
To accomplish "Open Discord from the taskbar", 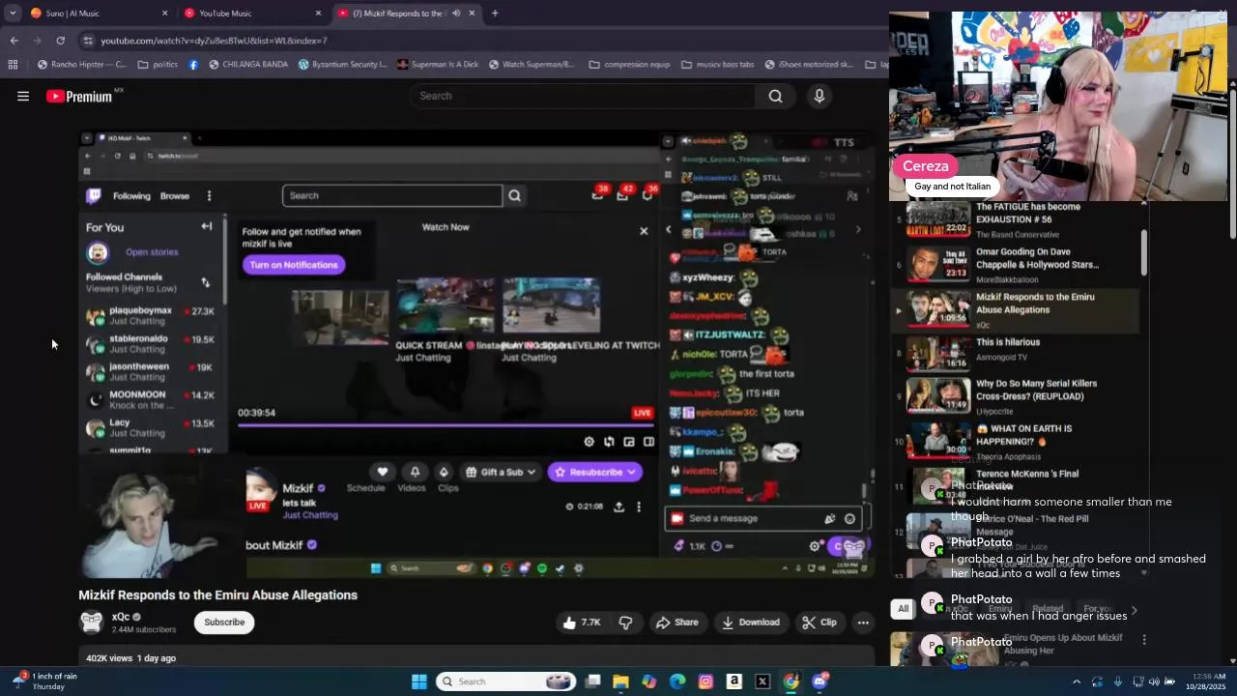I will [820, 681].
